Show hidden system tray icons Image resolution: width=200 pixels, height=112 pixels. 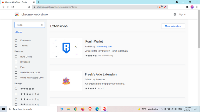[x=162, y=109]
